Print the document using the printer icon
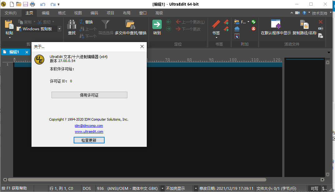Screen dimensions: 335x192 click(32, 4)
